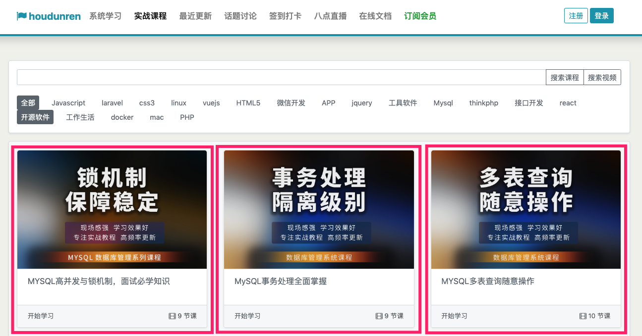Filter by 工具软件 tag
This screenshot has width=642, height=336.
(403, 103)
